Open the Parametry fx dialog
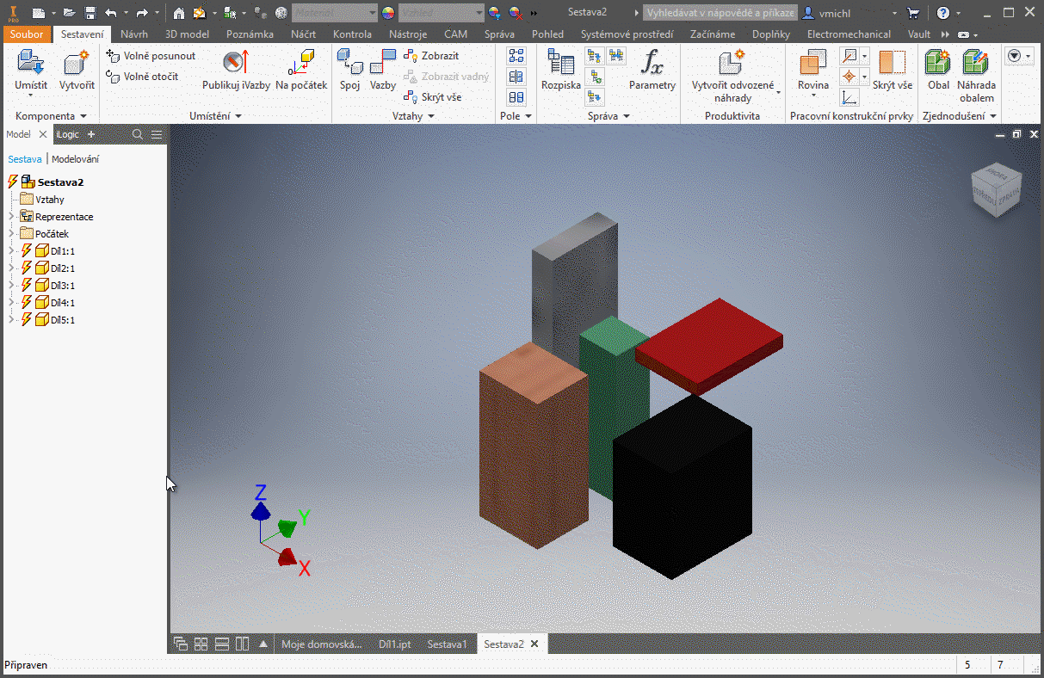Image resolution: width=1044 pixels, height=678 pixels. [x=652, y=65]
